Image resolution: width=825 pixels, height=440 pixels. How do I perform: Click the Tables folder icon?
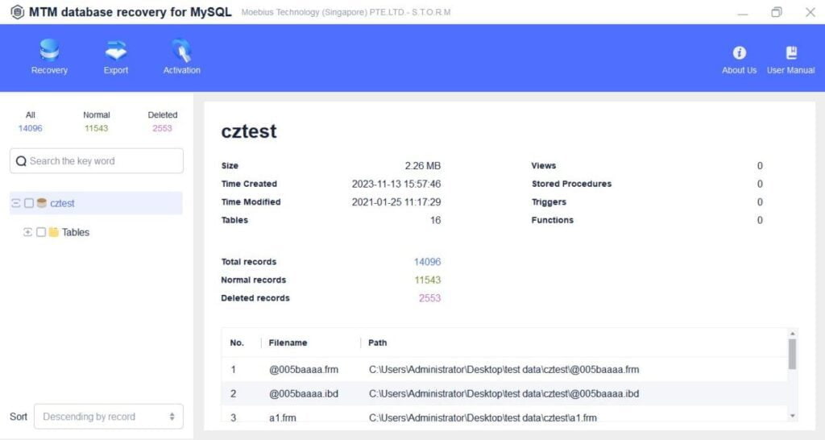pos(54,232)
